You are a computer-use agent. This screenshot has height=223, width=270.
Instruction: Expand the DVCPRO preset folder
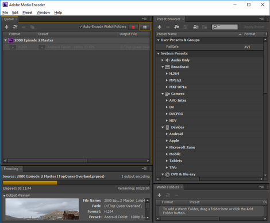point(167,114)
